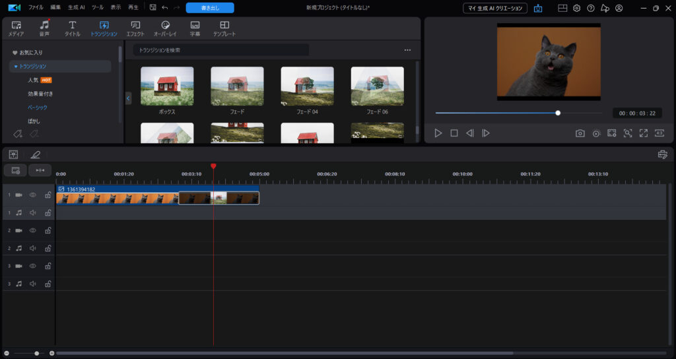Collapse the トランジション category tree

pos(16,67)
